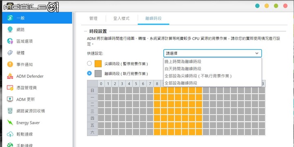294x147 pixels.
Task: Click the teal window control dot
Action: pos(257,6)
